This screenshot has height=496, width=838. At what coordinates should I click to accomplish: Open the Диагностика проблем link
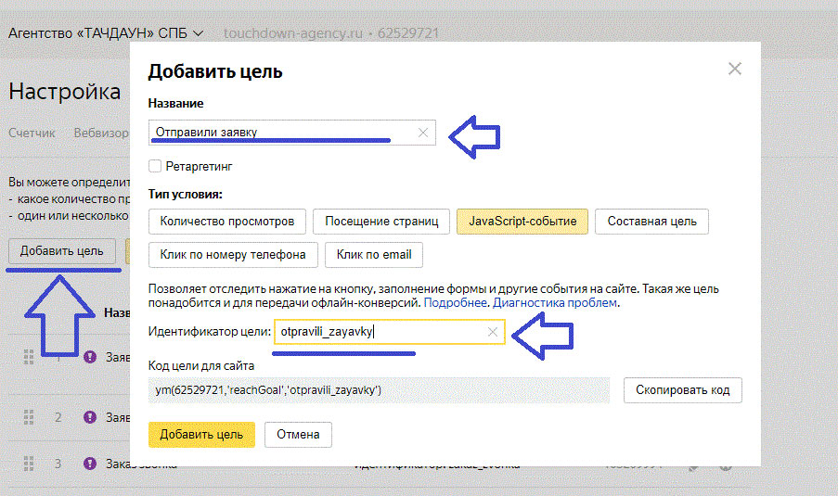click(554, 303)
